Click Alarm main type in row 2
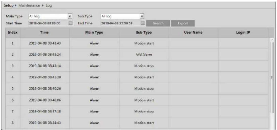Image resolution: width=277 pixels, height=130 pixels. click(94, 55)
